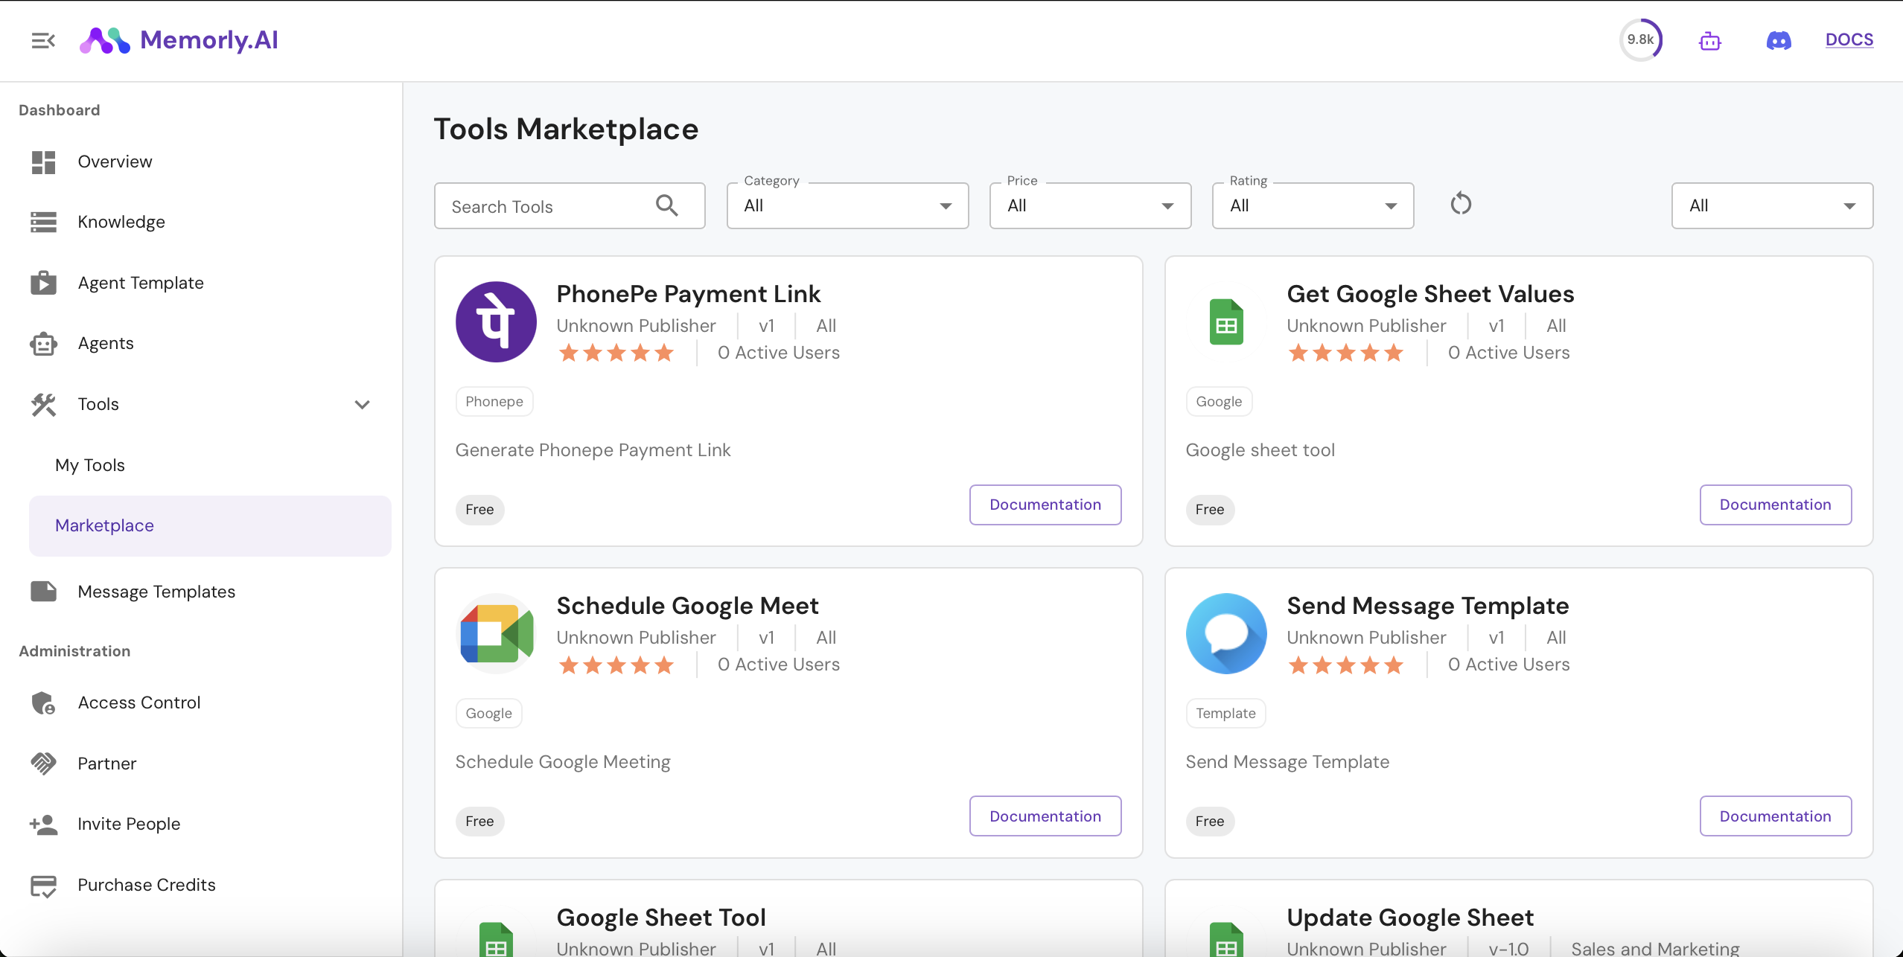Collapse the Tools submenu chevron
The height and width of the screenshot is (957, 1903).
[x=363, y=405]
